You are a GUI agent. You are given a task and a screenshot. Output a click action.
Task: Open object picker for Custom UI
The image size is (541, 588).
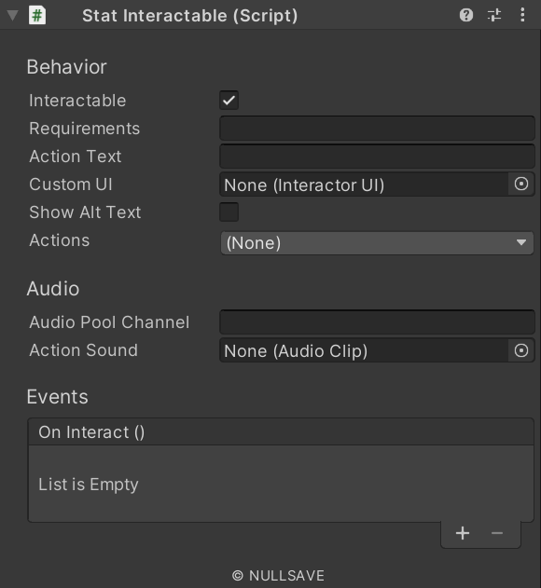[x=521, y=185]
